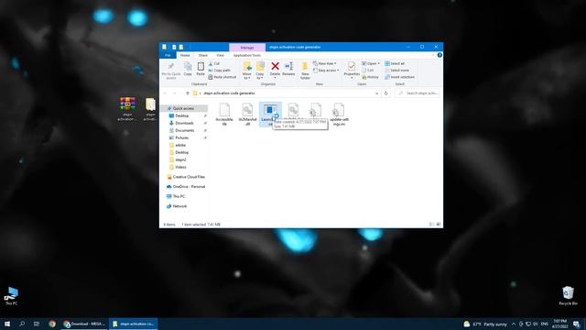586x330 pixels.
Task: Switch to the Share ribbon tab
Action: (203, 55)
